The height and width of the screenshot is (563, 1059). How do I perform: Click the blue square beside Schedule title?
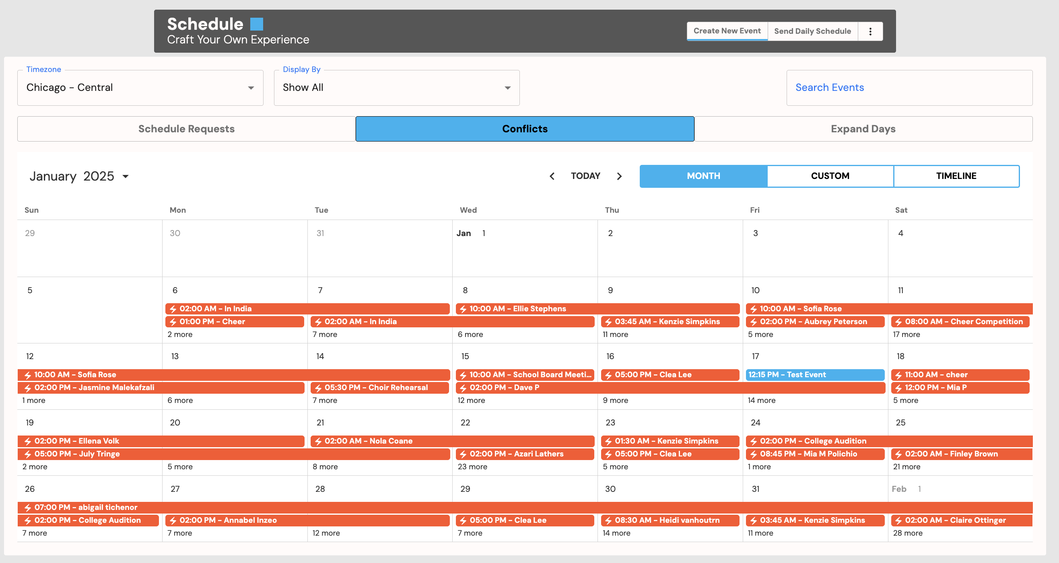click(257, 24)
